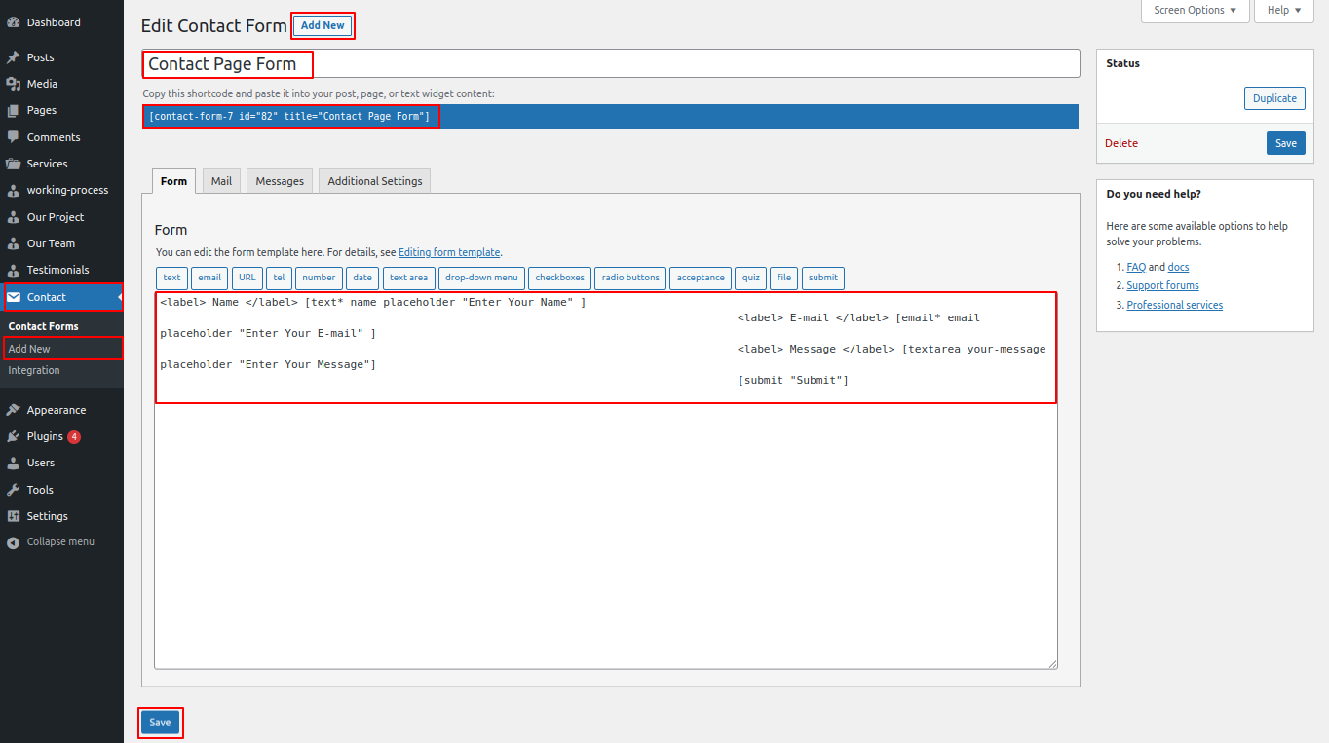Click the Tools wrench icon

coord(14,490)
